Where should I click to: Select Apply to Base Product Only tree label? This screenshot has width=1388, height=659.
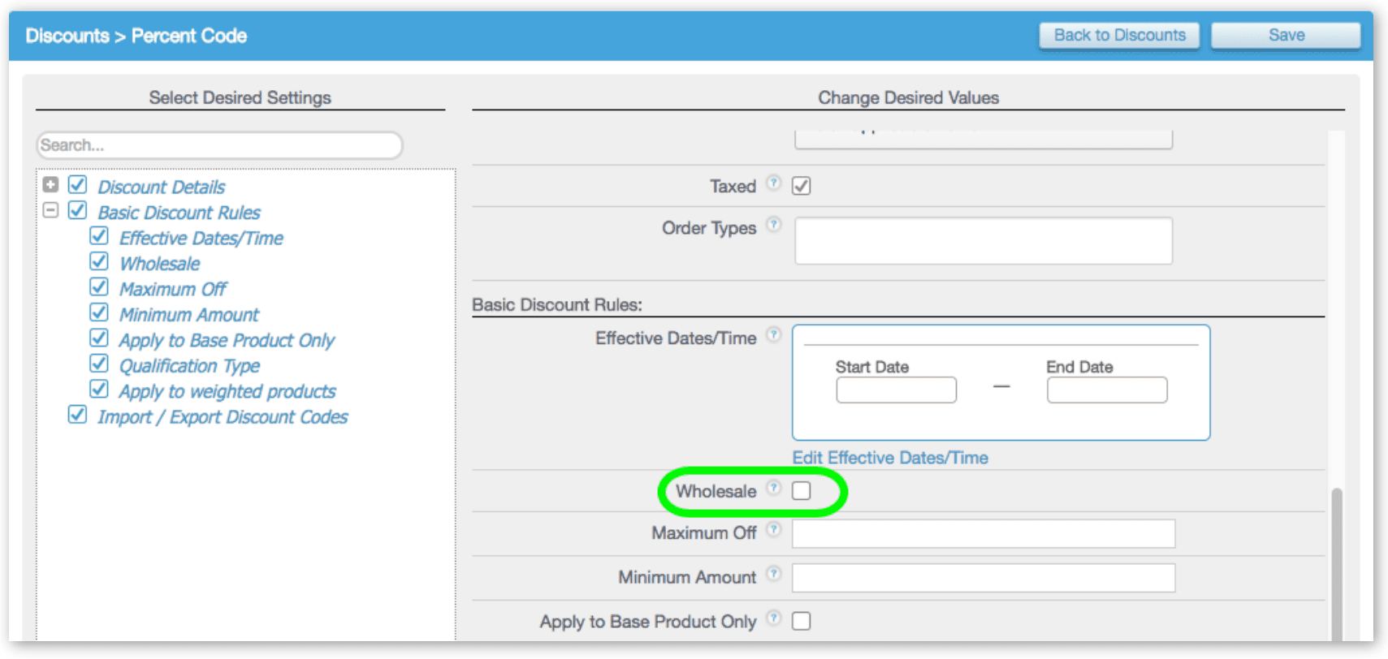(227, 341)
